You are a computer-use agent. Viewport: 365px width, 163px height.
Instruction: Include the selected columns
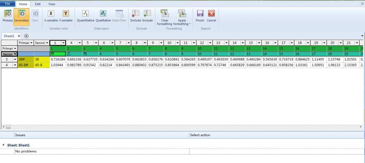coord(147,16)
